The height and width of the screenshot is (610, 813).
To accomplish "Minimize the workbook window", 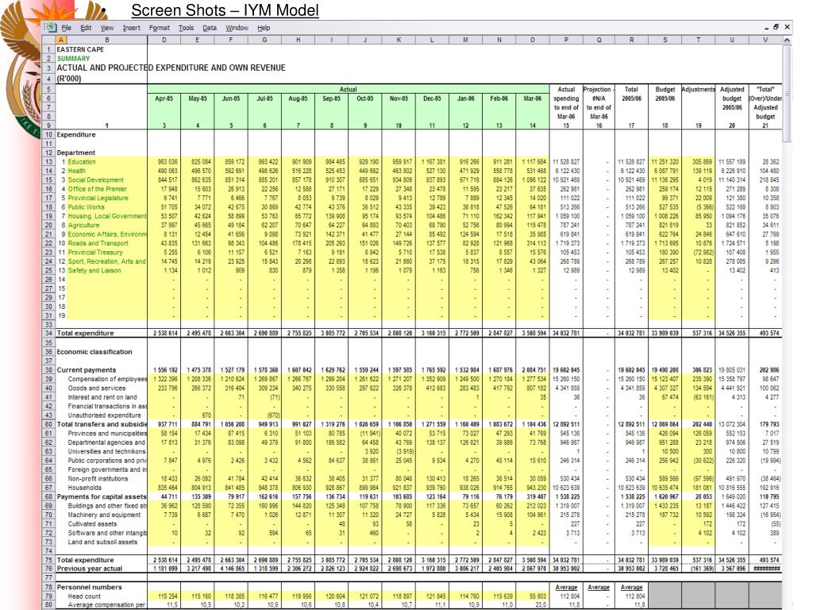I will point(766,28).
